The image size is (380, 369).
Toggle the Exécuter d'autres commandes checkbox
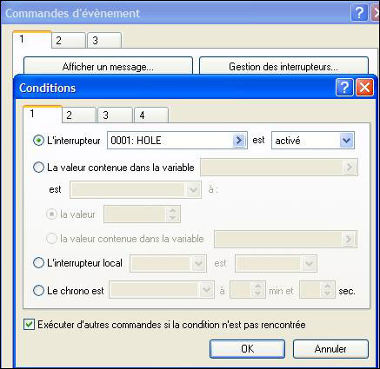pyautogui.click(x=29, y=325)
